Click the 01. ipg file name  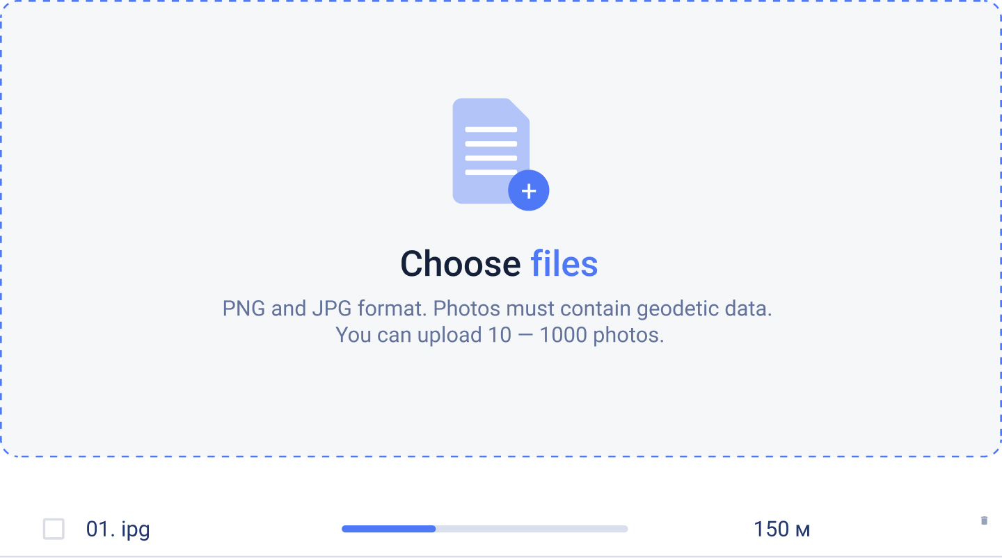[x=118, y=529]
